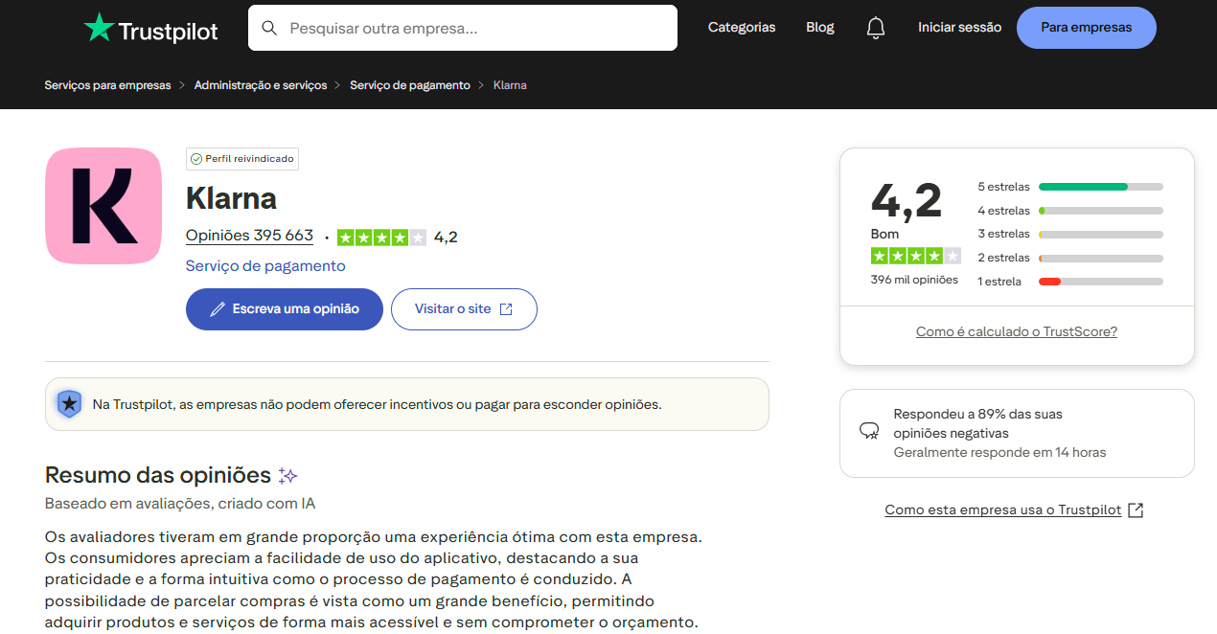This screenshot has width=1217, height=634.
Task: Open Categorias in the top navigation
Action: coord(742,28)
